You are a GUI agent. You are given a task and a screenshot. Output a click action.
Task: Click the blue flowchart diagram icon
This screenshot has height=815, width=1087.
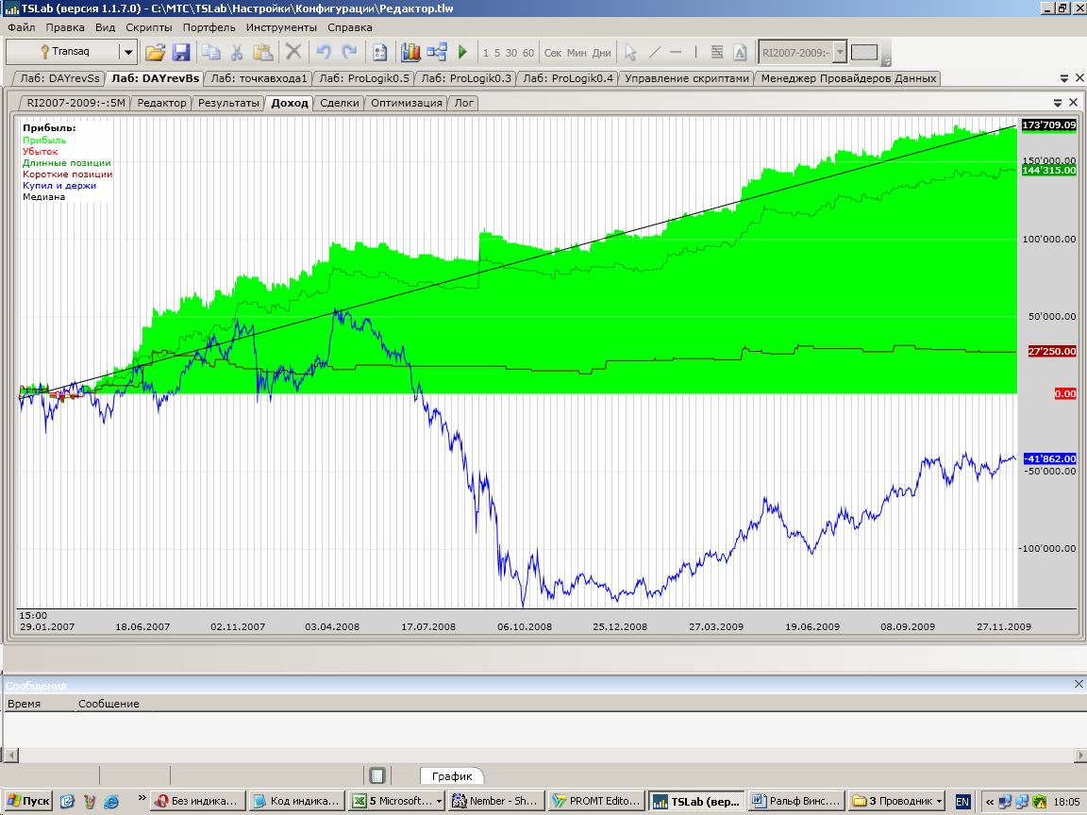pyautogui.click(x=437, y=53)
